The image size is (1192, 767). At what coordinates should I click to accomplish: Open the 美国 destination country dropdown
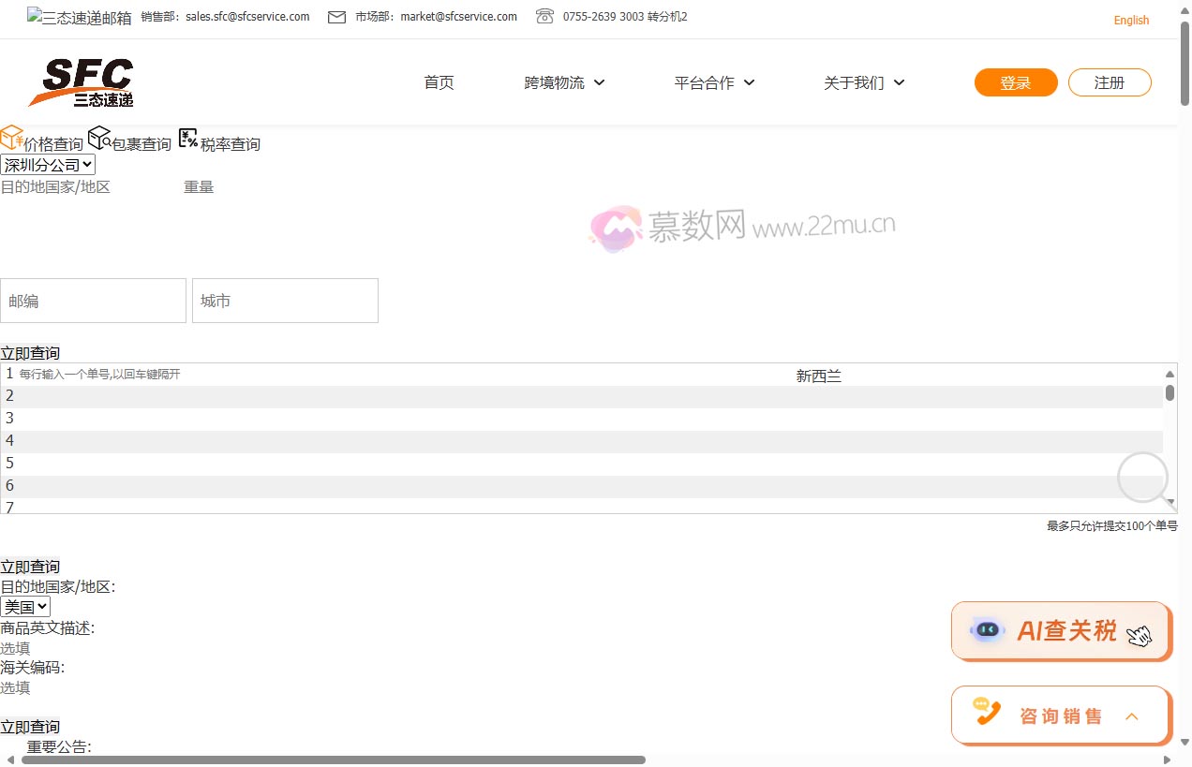coord(25,606)
